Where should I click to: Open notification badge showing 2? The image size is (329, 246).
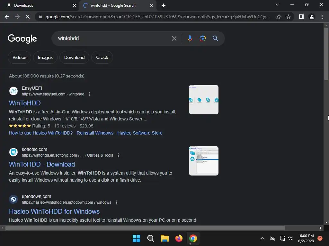[x=320, y=238]
